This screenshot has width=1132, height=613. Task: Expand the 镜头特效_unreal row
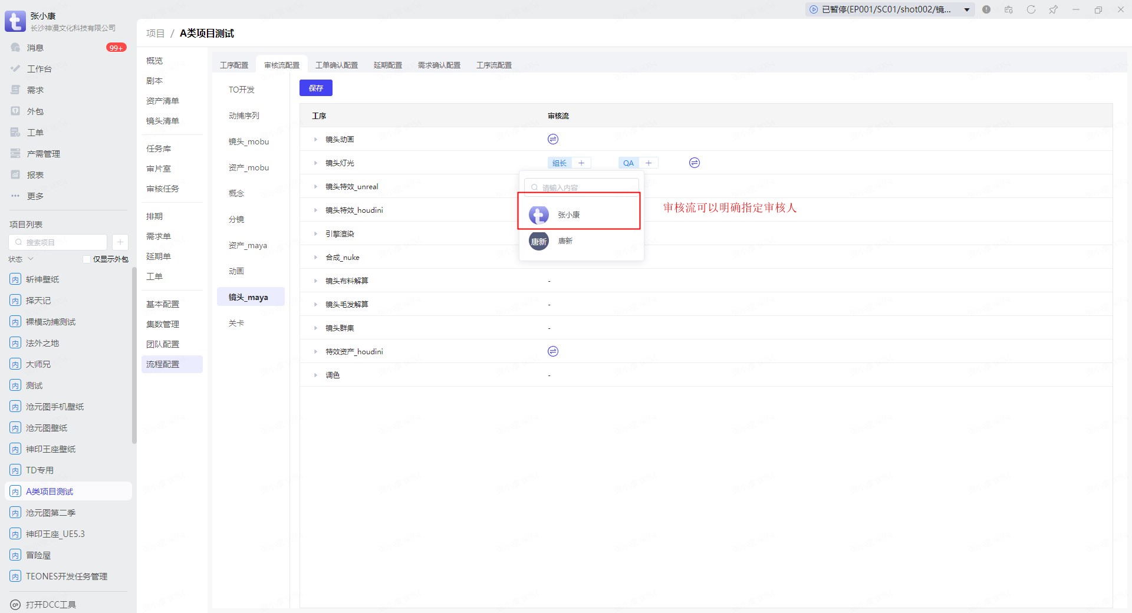315,187
